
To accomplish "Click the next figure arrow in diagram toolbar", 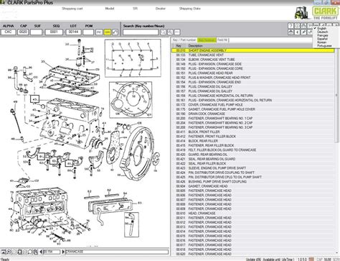I will (x=63, y=252).
